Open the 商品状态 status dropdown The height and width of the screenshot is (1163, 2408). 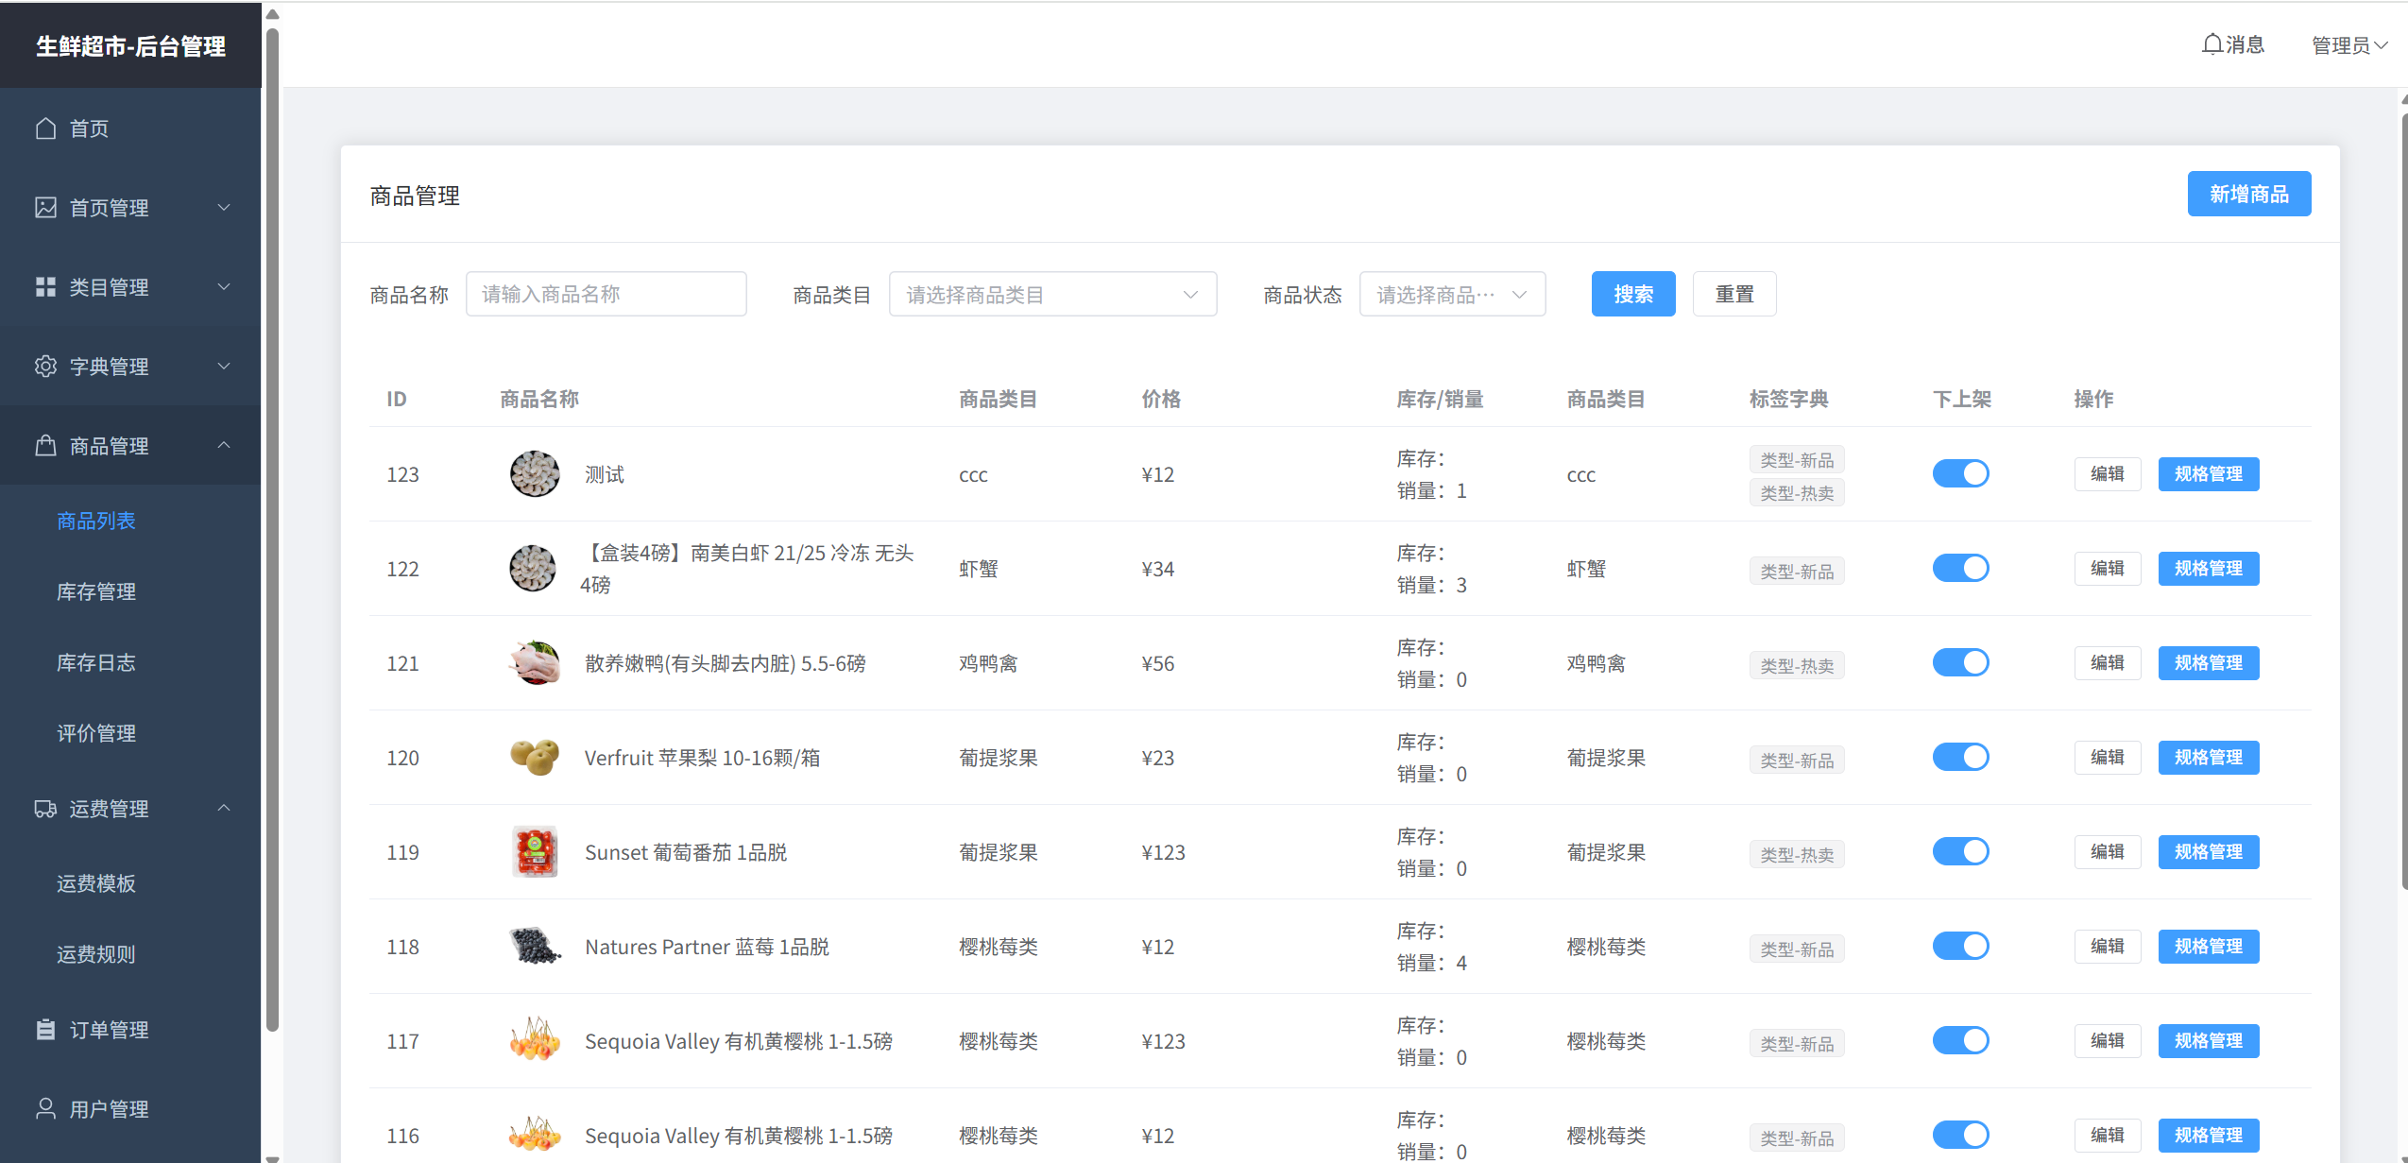tap(1451, 295)
